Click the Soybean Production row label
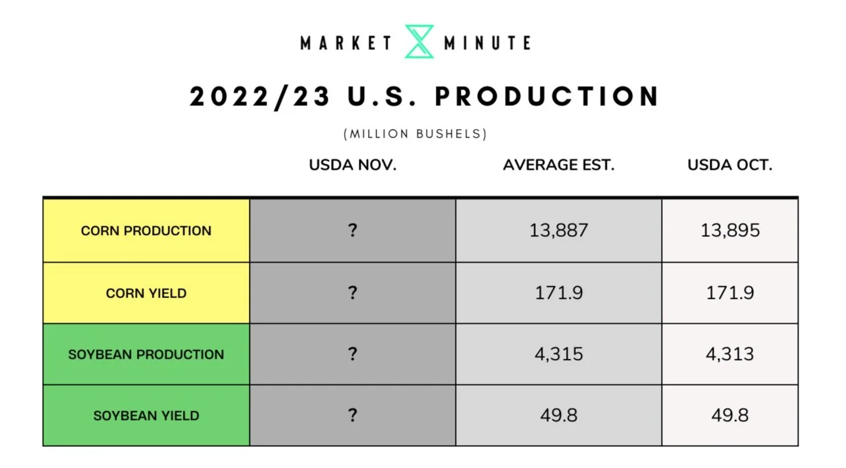The width and height of the screenshot is (846, 468). point(146,354)
